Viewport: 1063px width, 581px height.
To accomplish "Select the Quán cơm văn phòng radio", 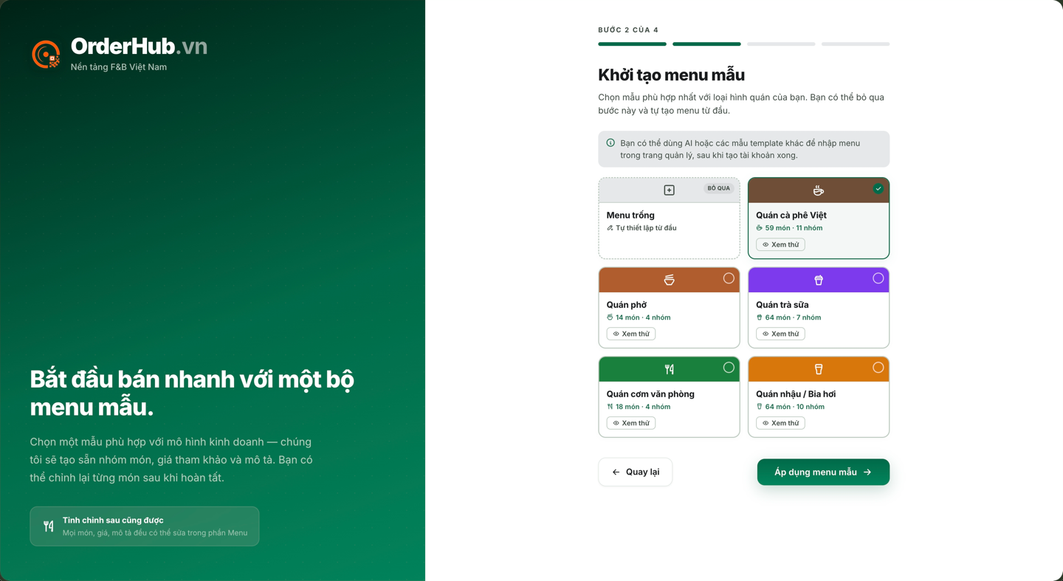I will (x=729, y=368).
